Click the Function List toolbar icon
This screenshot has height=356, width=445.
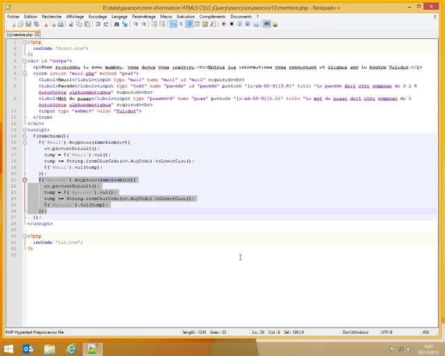(213, 24)
